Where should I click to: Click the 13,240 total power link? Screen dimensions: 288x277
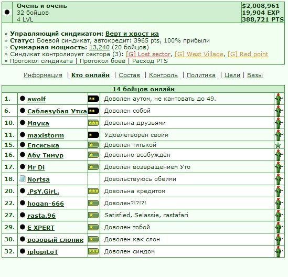point(99,47)
